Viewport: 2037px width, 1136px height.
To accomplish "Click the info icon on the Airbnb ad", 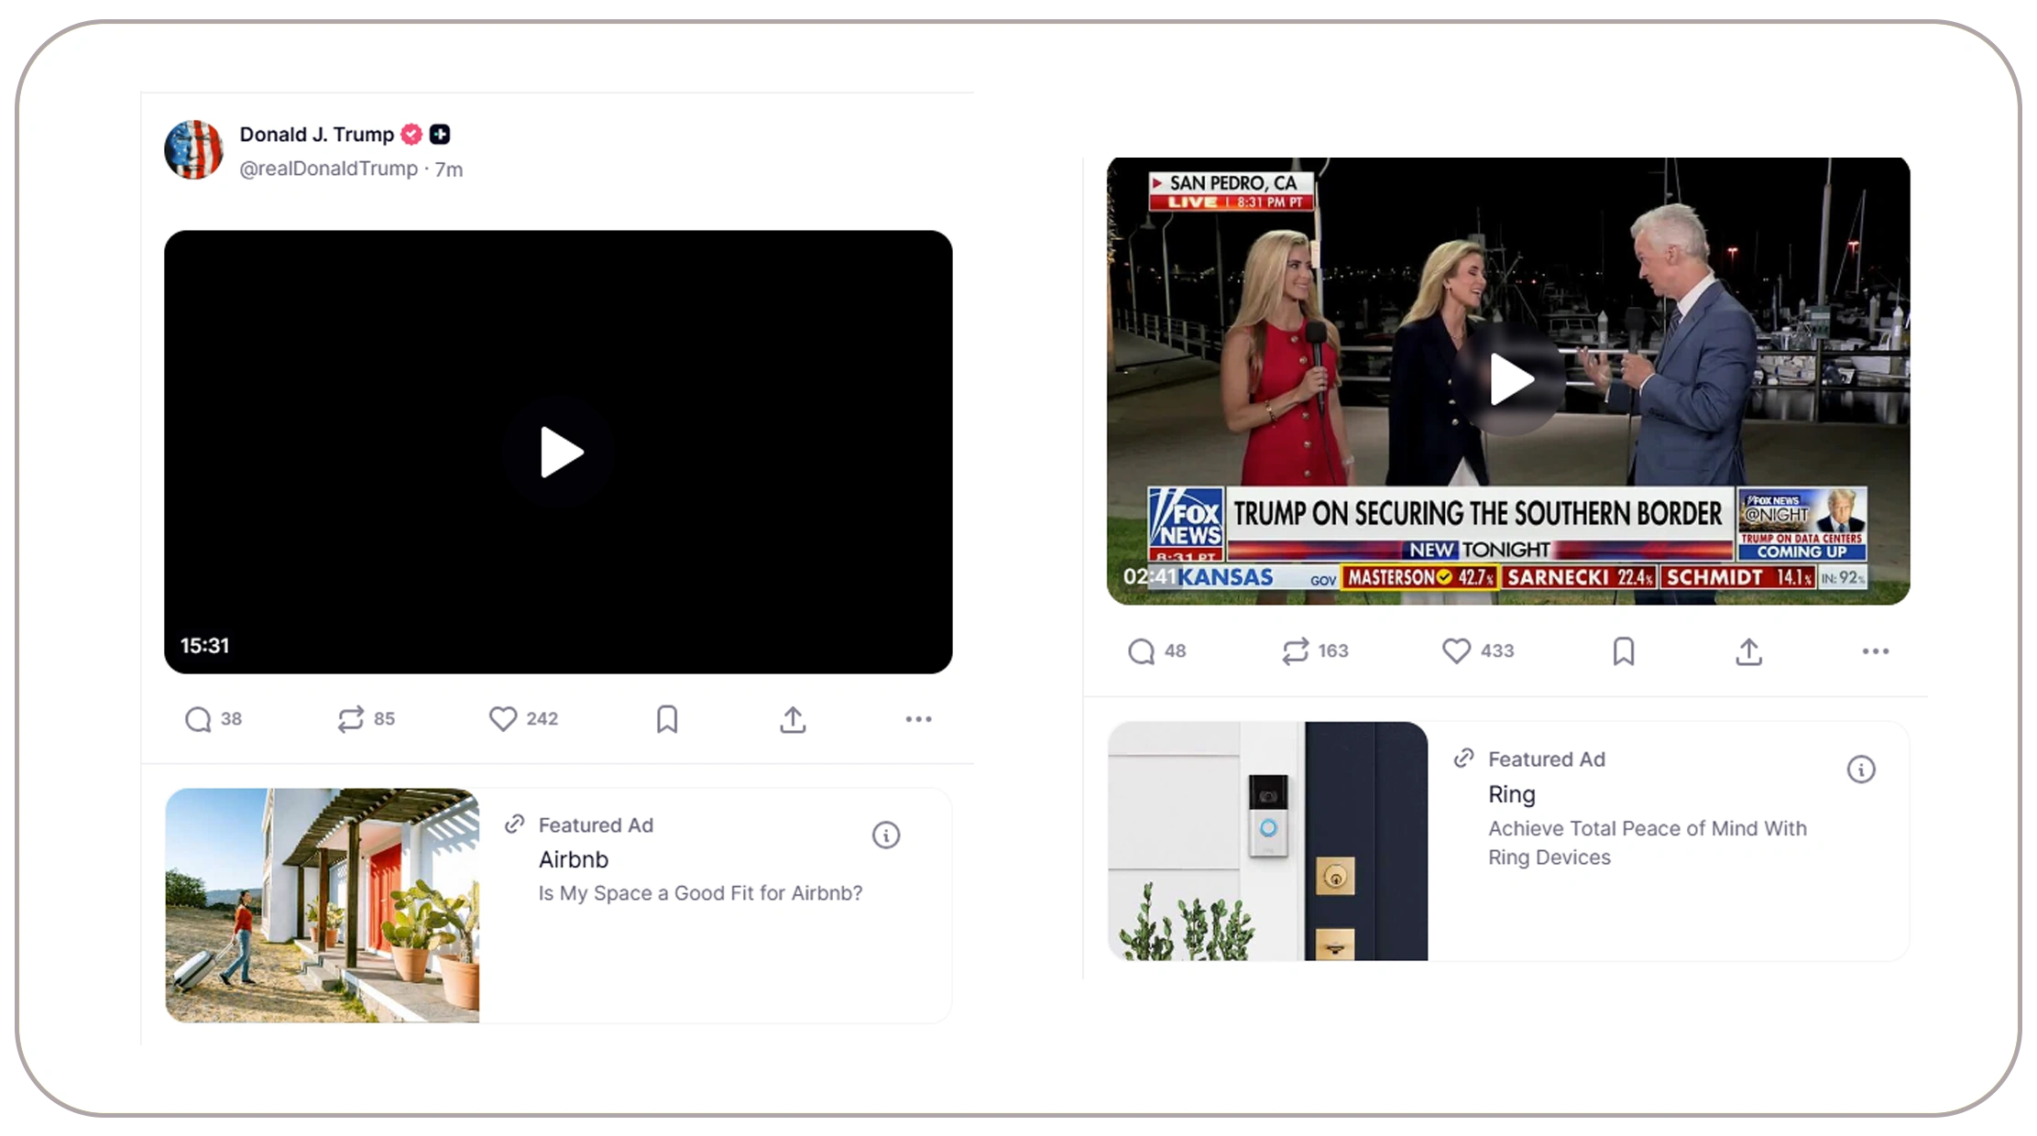I will [x=886, y=835].
